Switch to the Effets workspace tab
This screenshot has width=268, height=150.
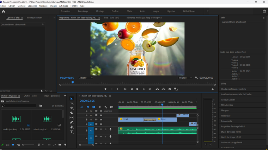(x=129, y=11)
